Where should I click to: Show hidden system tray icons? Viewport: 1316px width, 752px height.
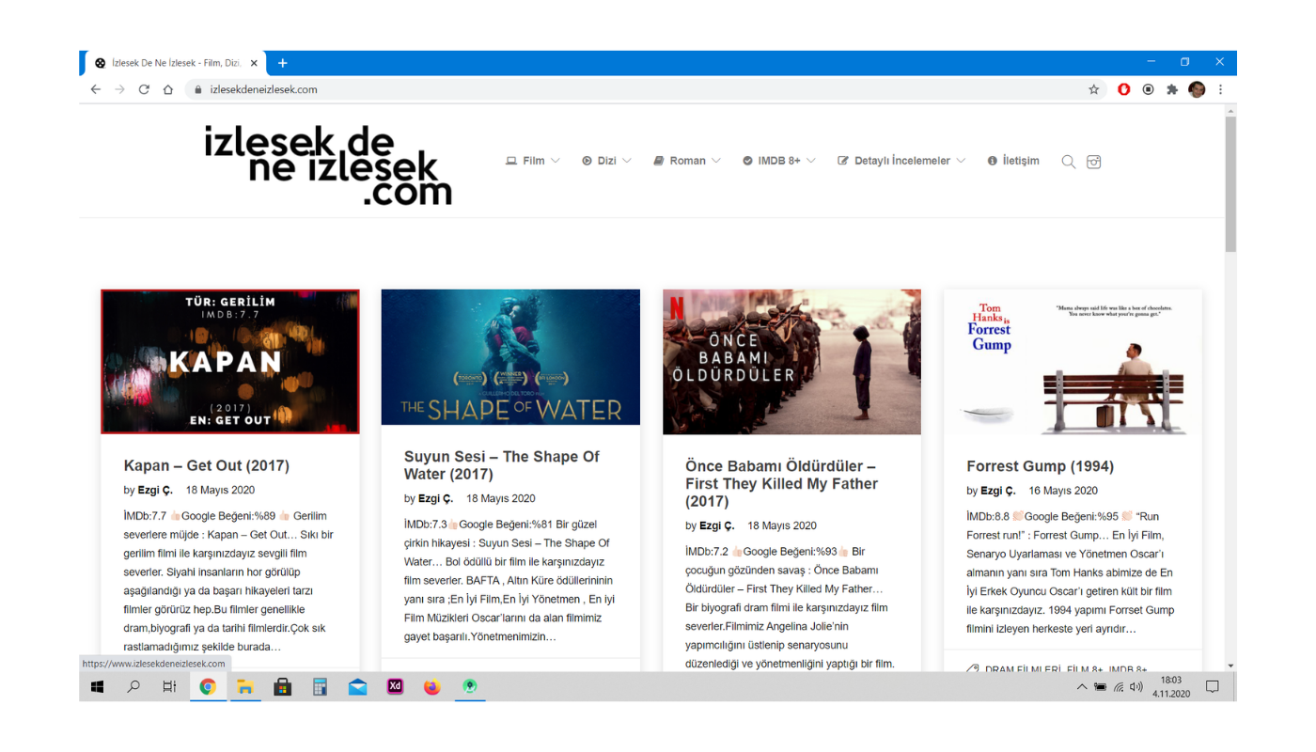[x=1082, y=687]
